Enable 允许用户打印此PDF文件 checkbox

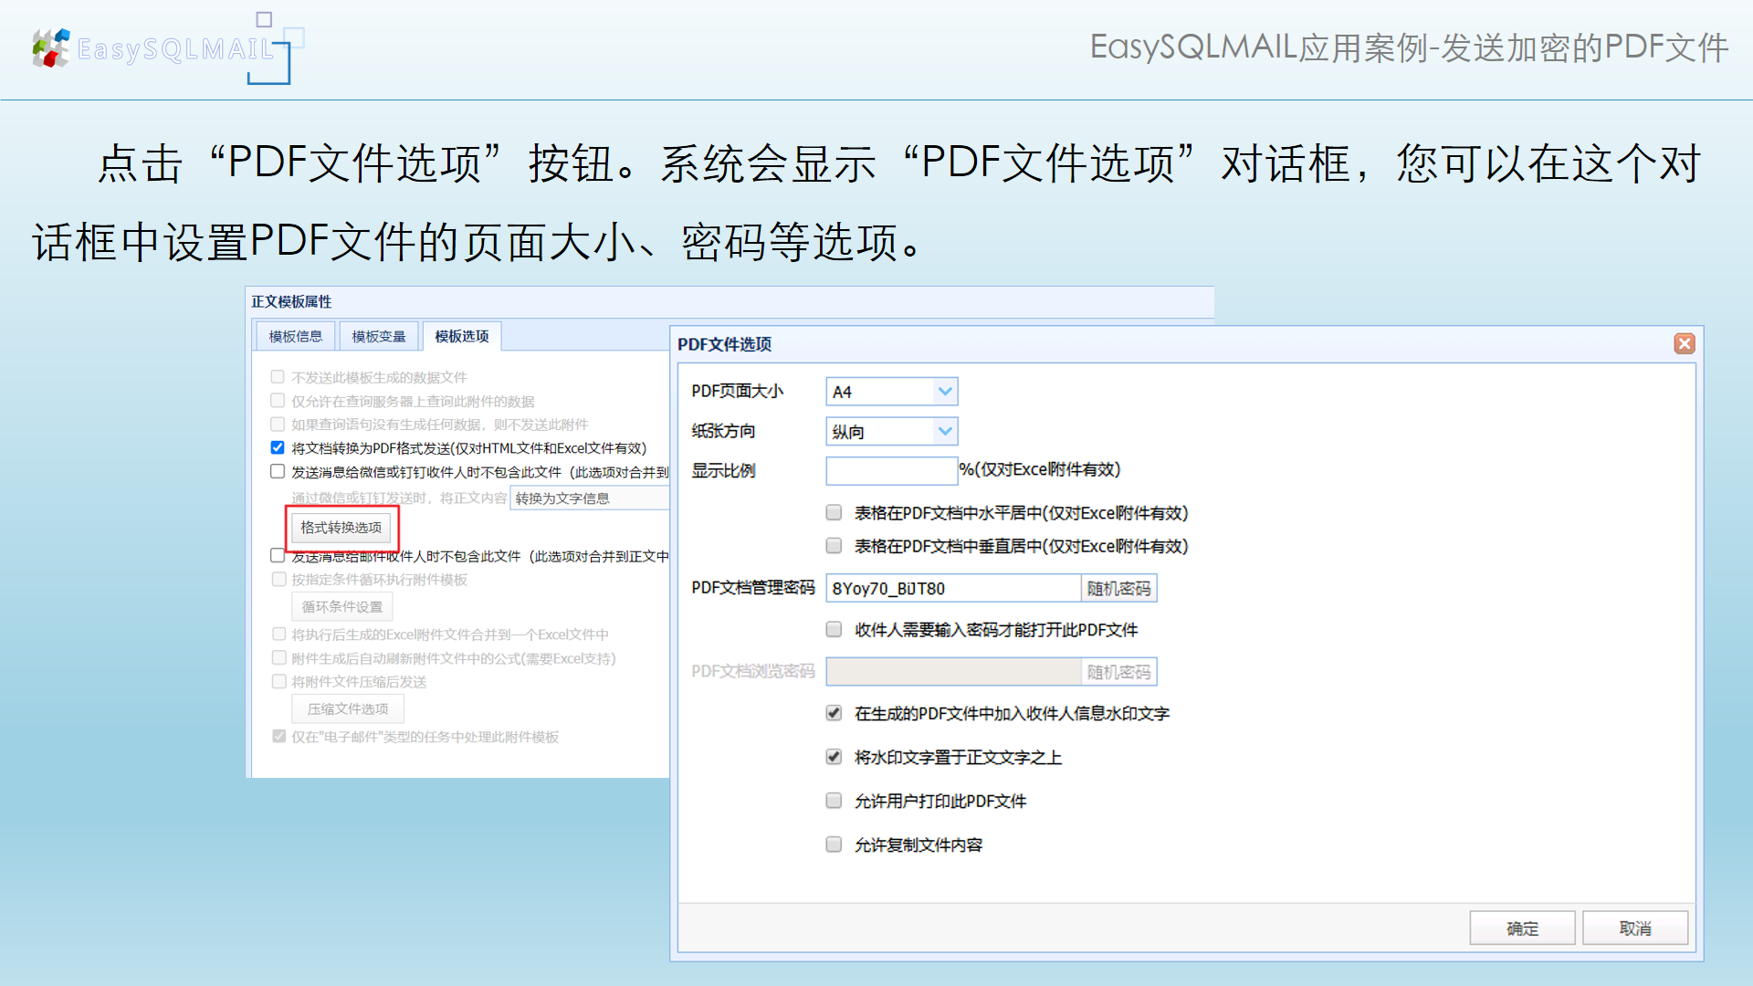click(834, 801)
